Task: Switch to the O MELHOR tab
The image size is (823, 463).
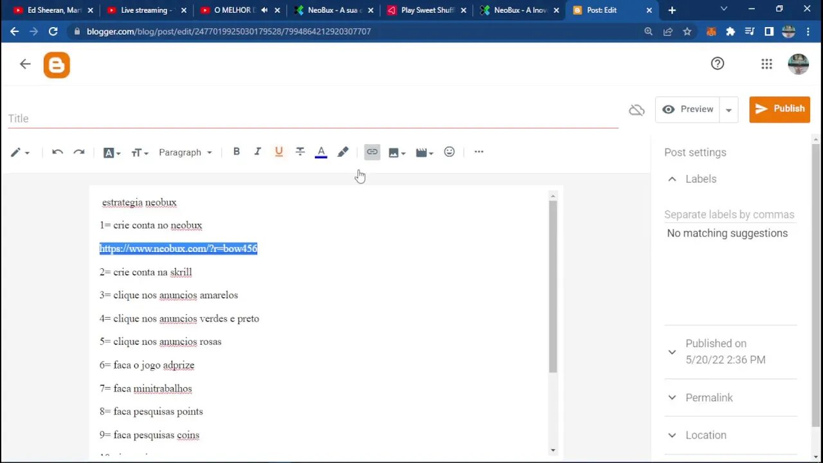Action: click(x=240, y=10)
